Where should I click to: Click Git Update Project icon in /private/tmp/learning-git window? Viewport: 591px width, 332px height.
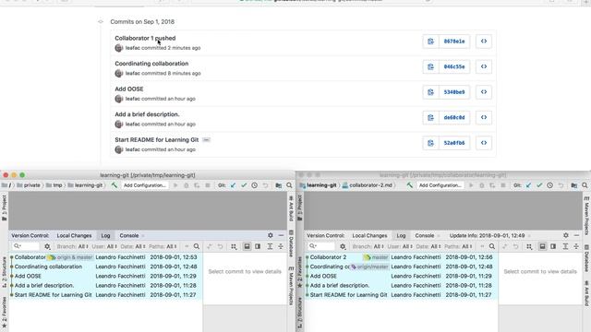(233, 185)
